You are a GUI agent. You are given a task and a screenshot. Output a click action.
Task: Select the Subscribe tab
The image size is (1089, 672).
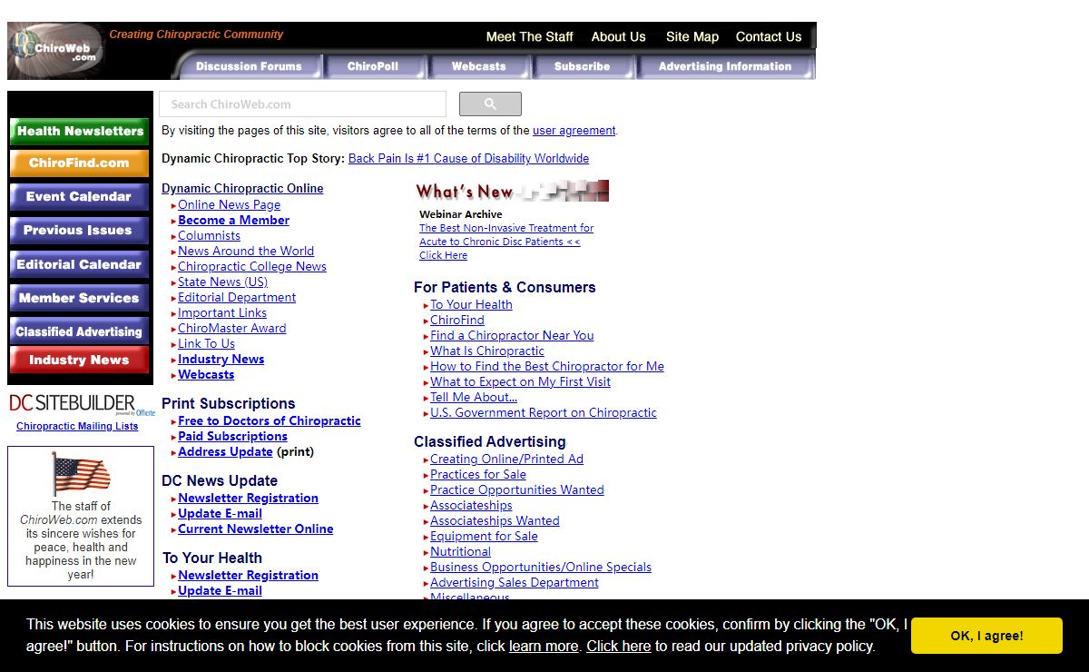(583, 66)
